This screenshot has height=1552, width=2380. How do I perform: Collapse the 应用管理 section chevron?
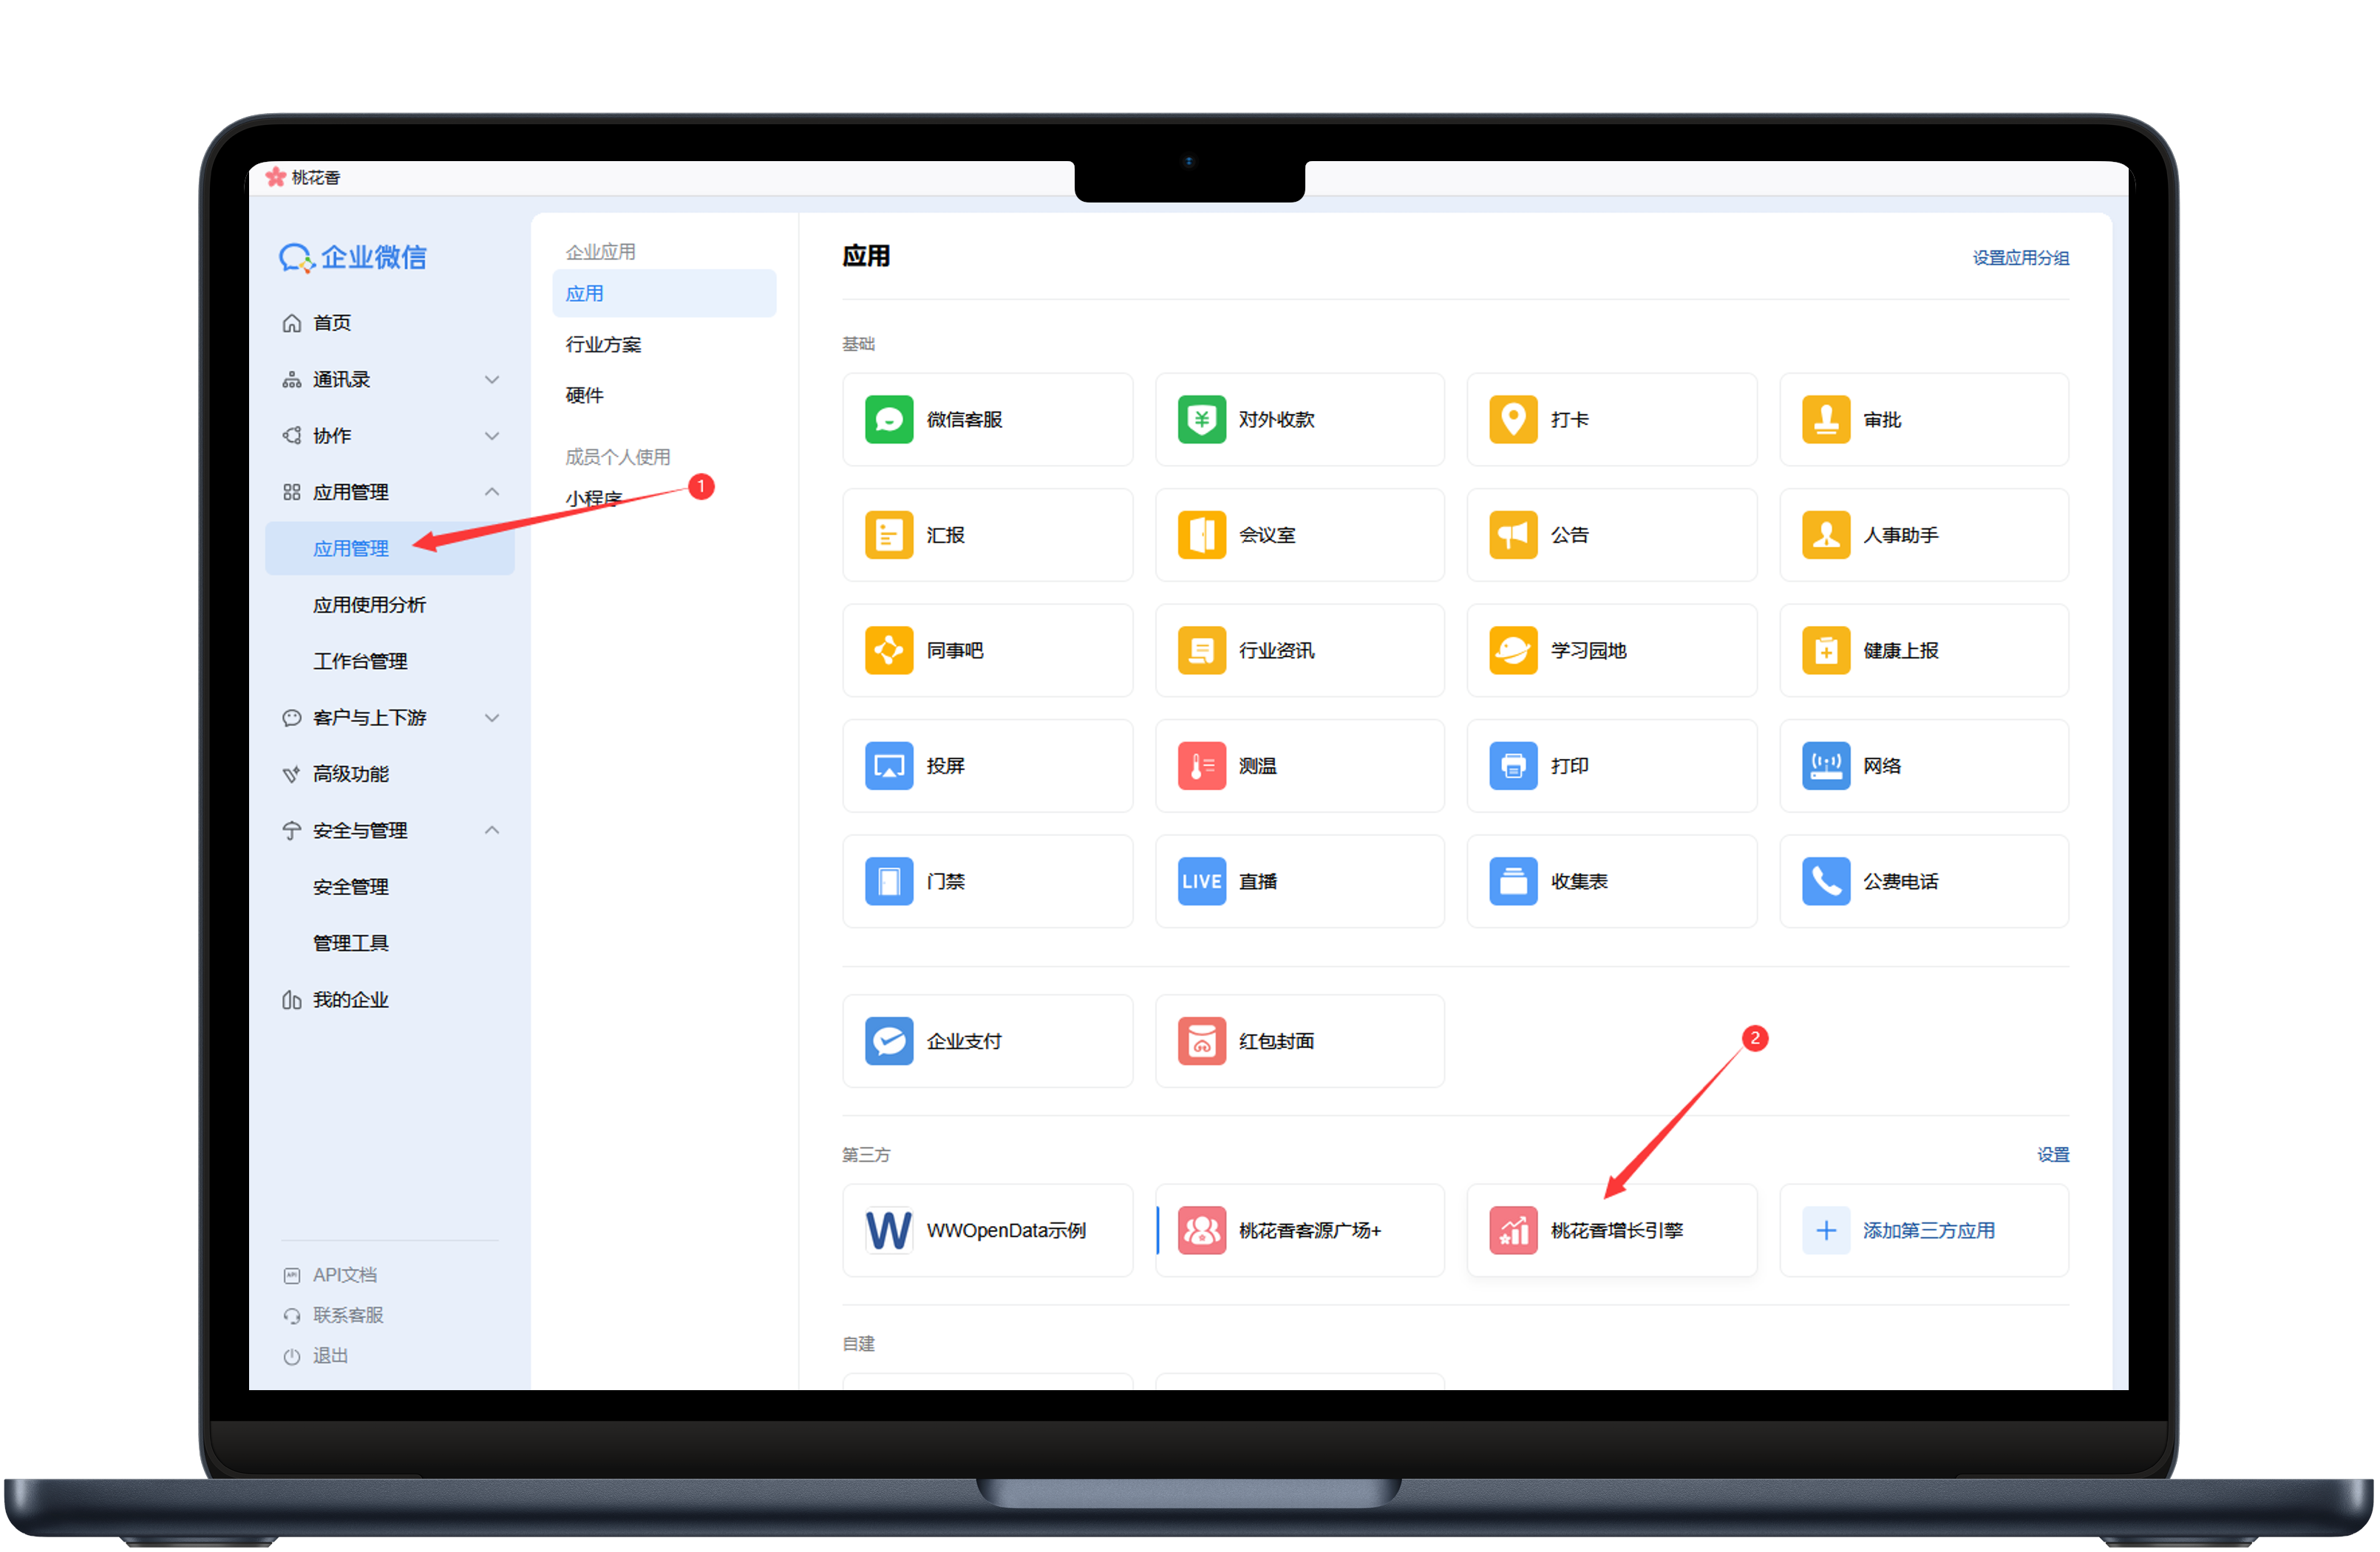(x=491, y=492)
